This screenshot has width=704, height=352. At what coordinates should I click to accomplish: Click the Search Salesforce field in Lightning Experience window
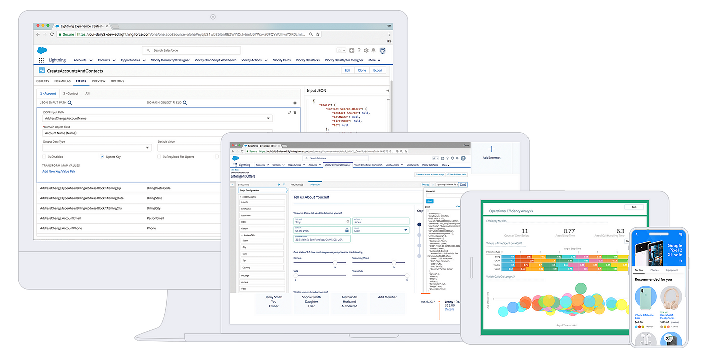pyautogui.click(x=191, y=50)
